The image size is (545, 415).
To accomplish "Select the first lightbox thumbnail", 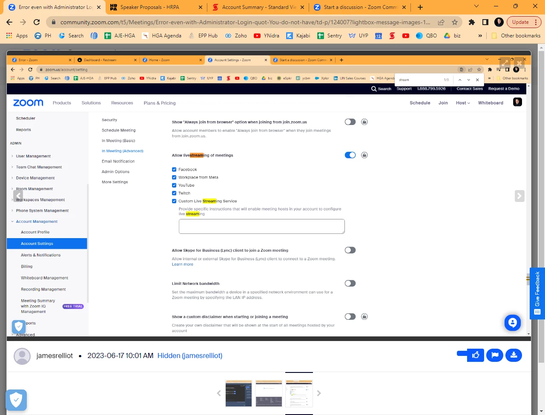I will pos(238,393).
